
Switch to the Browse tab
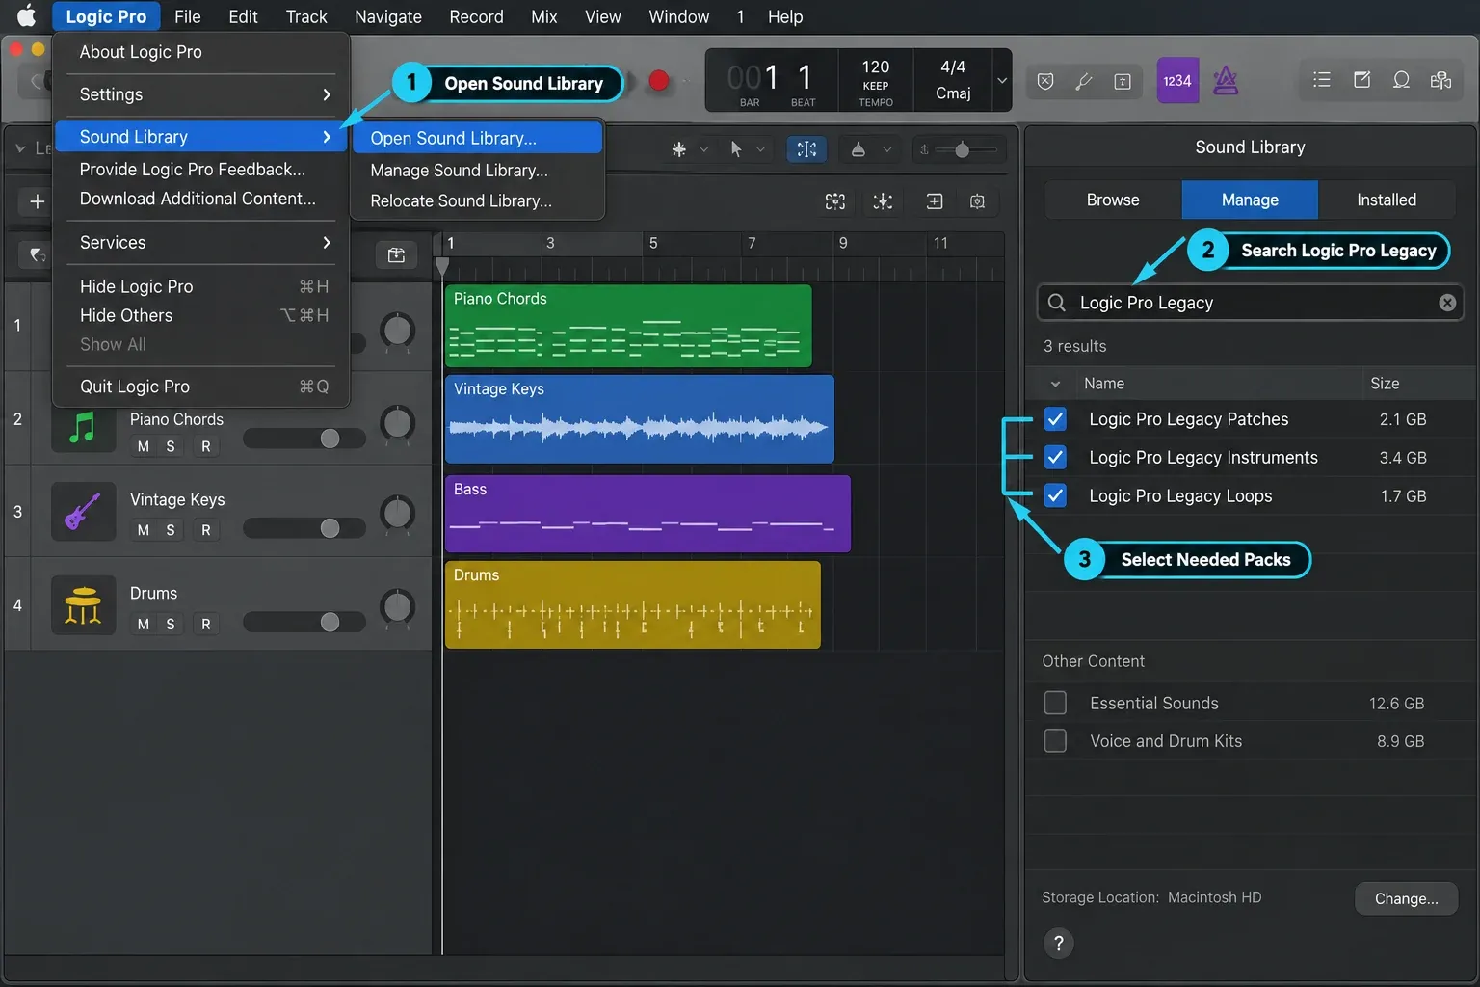coord(1113,200)
